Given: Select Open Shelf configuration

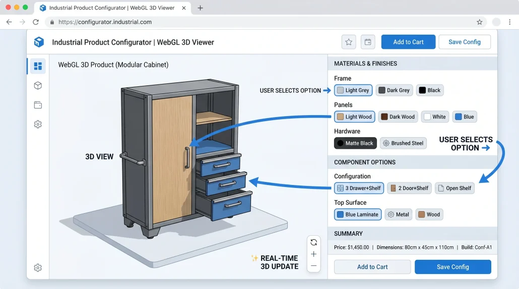Looking at the screenshot, I should click(x=455, y=188).
